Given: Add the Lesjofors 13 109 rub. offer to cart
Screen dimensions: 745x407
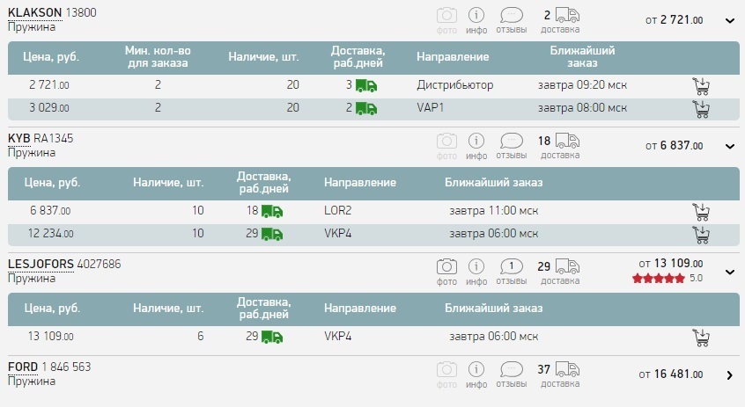Looking at the screenshot, I should tap(701, 337).
